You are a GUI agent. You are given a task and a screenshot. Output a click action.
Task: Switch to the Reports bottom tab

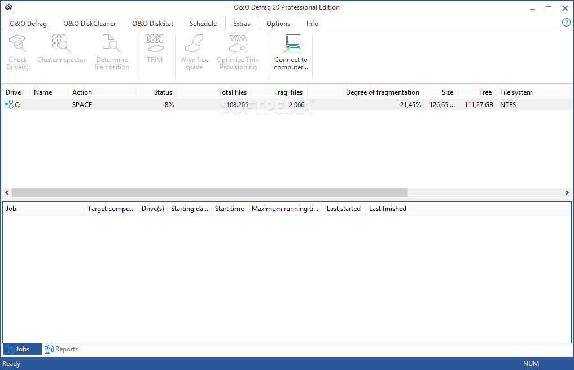point(61,349)
